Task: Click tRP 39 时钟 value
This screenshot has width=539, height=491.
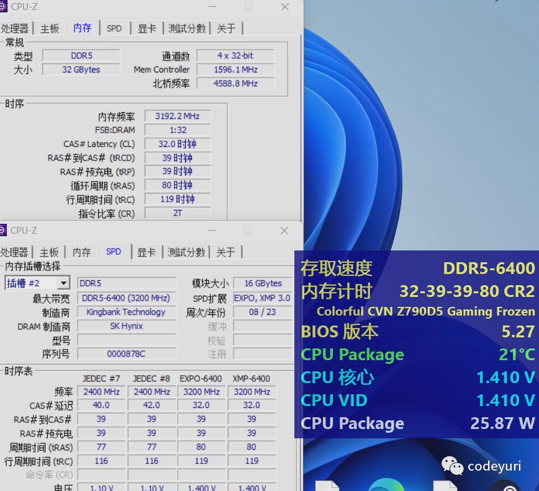Action: (178, 171)
